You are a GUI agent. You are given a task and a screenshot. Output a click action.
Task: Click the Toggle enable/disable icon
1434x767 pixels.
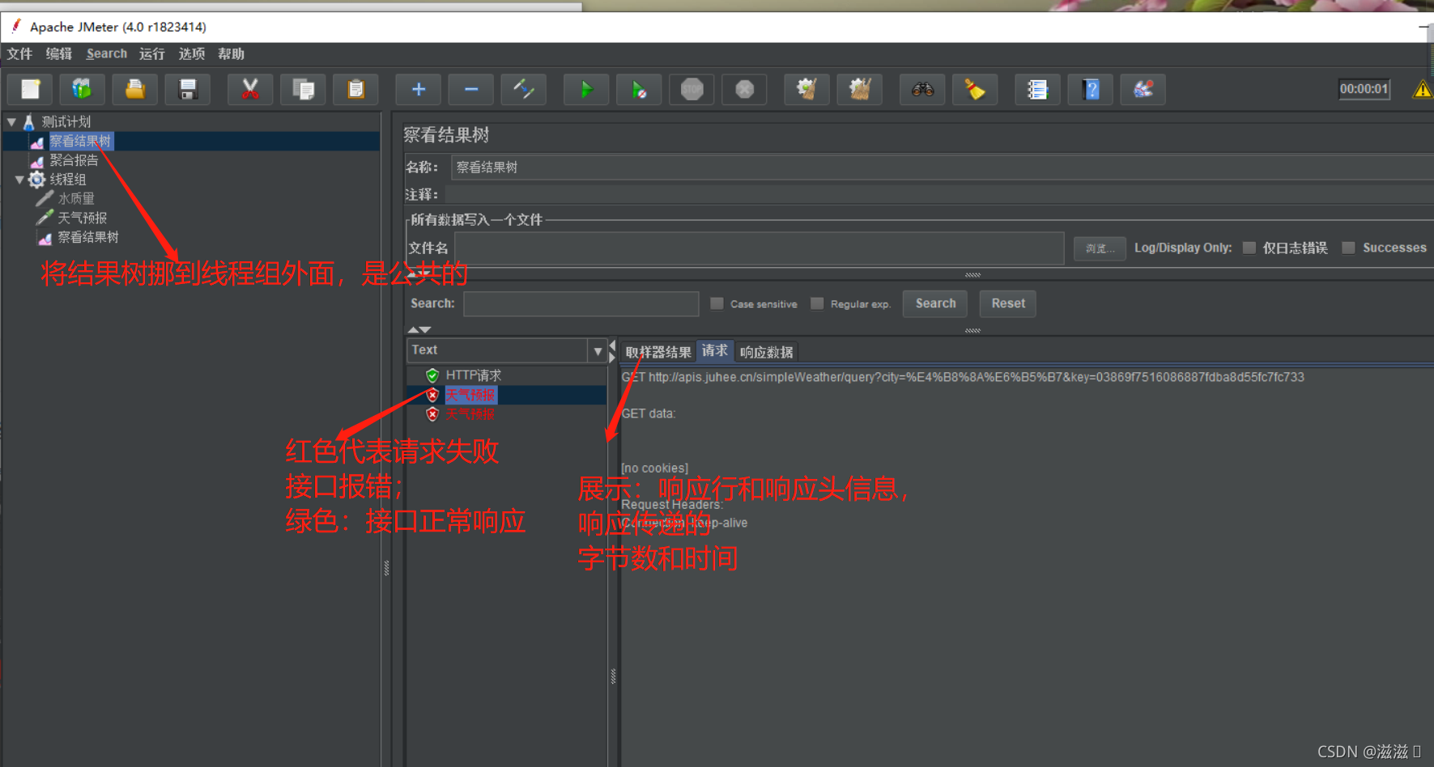click(x=524, y=89)
